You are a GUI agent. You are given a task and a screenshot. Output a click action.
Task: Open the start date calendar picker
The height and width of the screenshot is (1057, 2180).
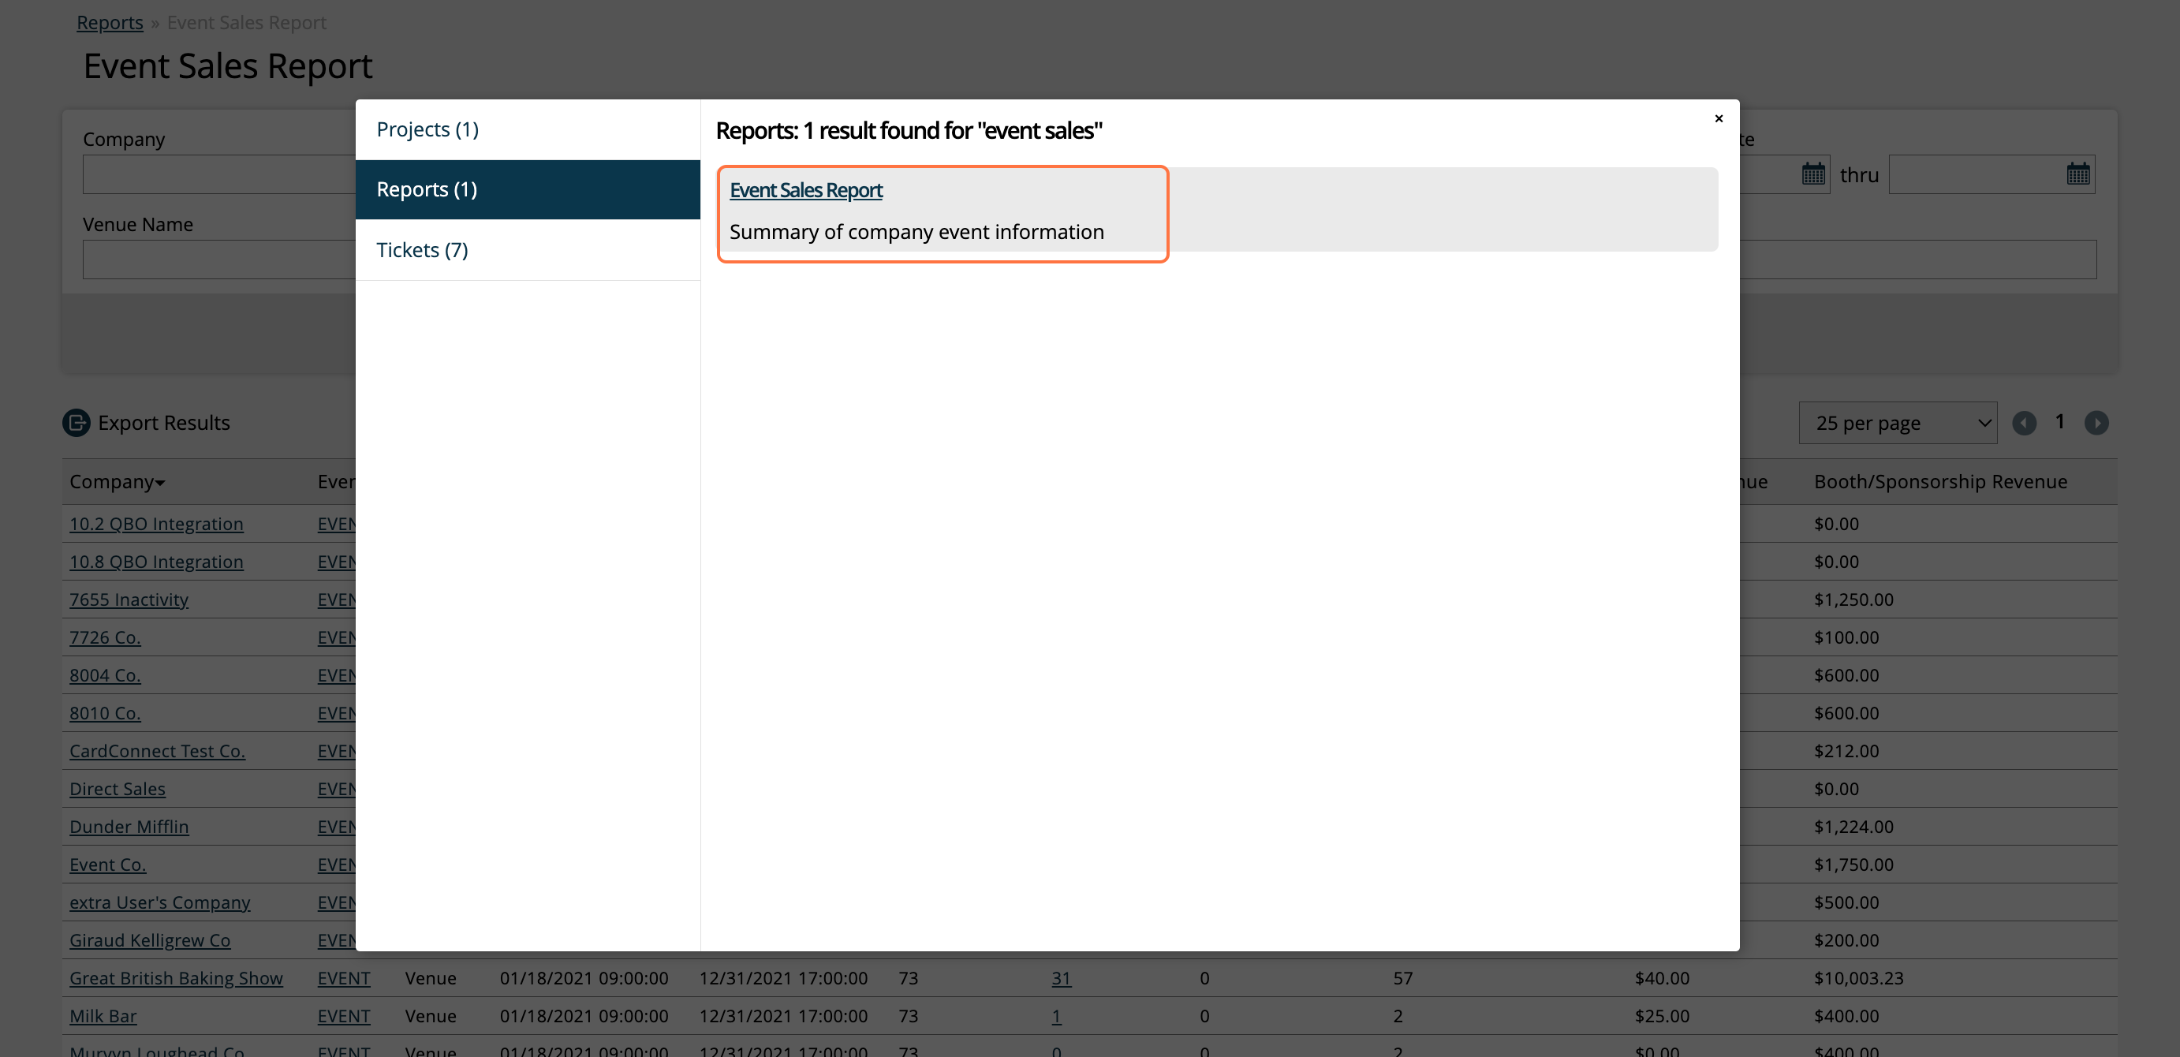click(x=1812, y=174)
